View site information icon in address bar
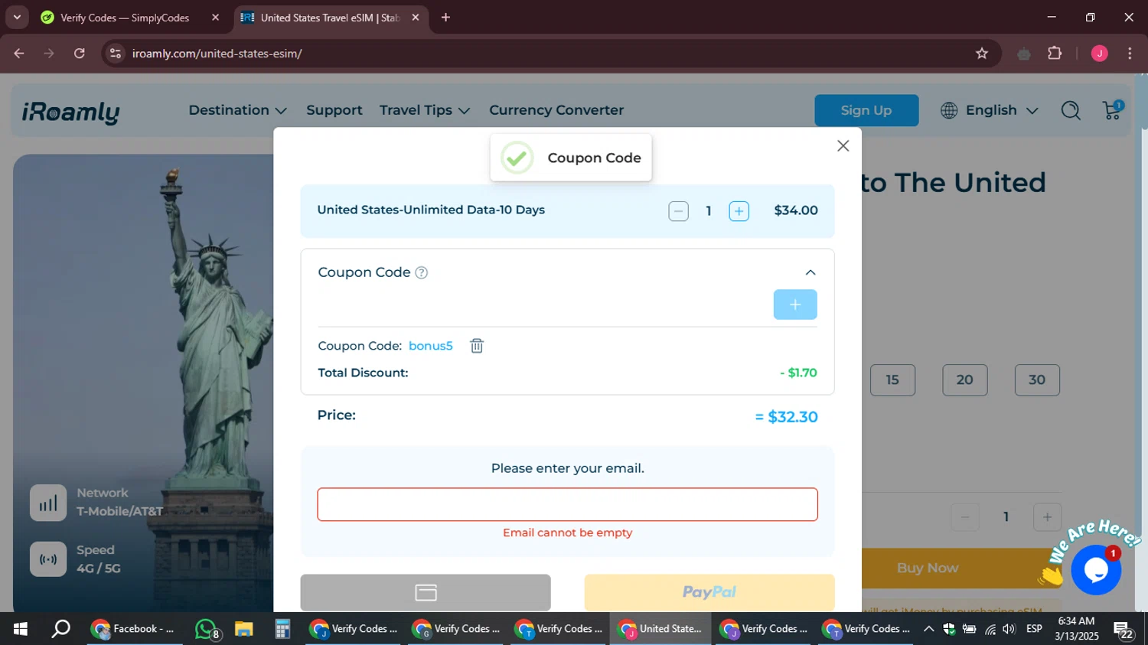Viewport: 1148px width, 645px height. pos(116,54)
